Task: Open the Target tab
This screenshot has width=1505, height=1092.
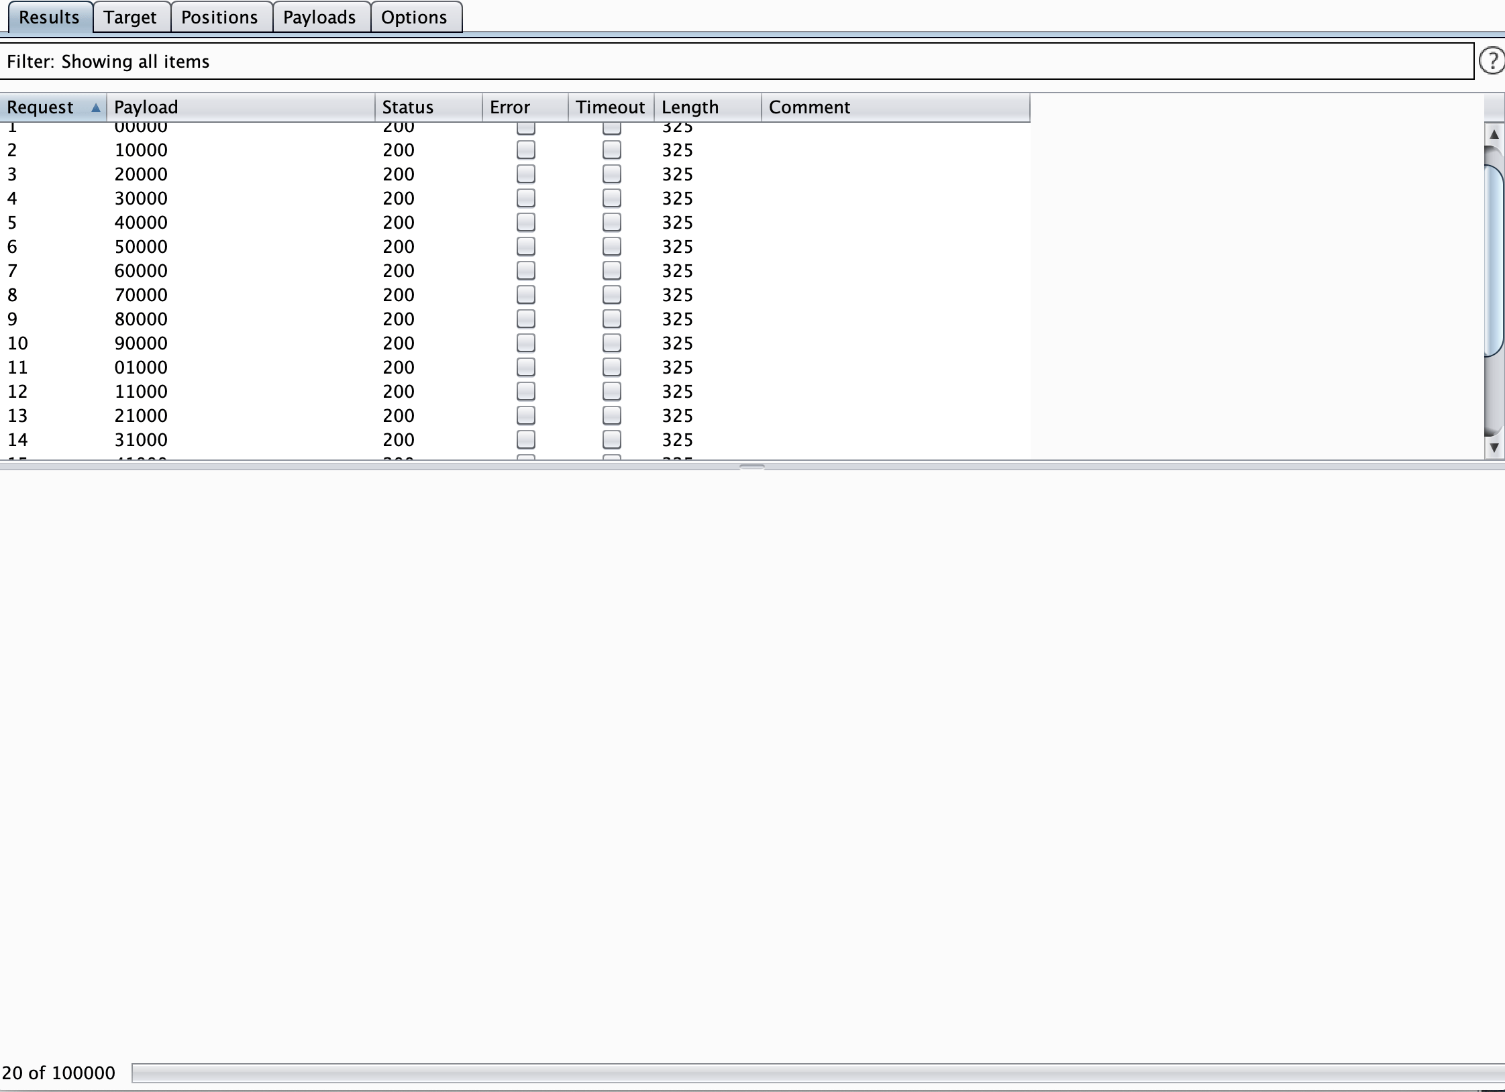Action: click(x=130, y=17)
